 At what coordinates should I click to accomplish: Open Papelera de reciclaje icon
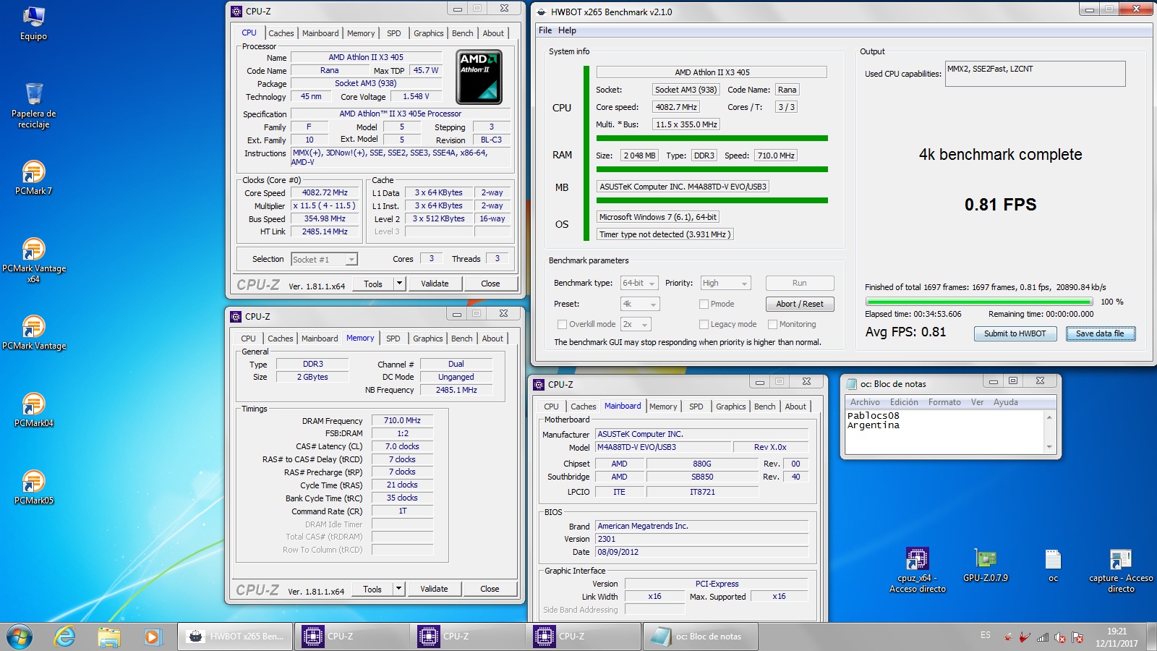click(33, 105)
